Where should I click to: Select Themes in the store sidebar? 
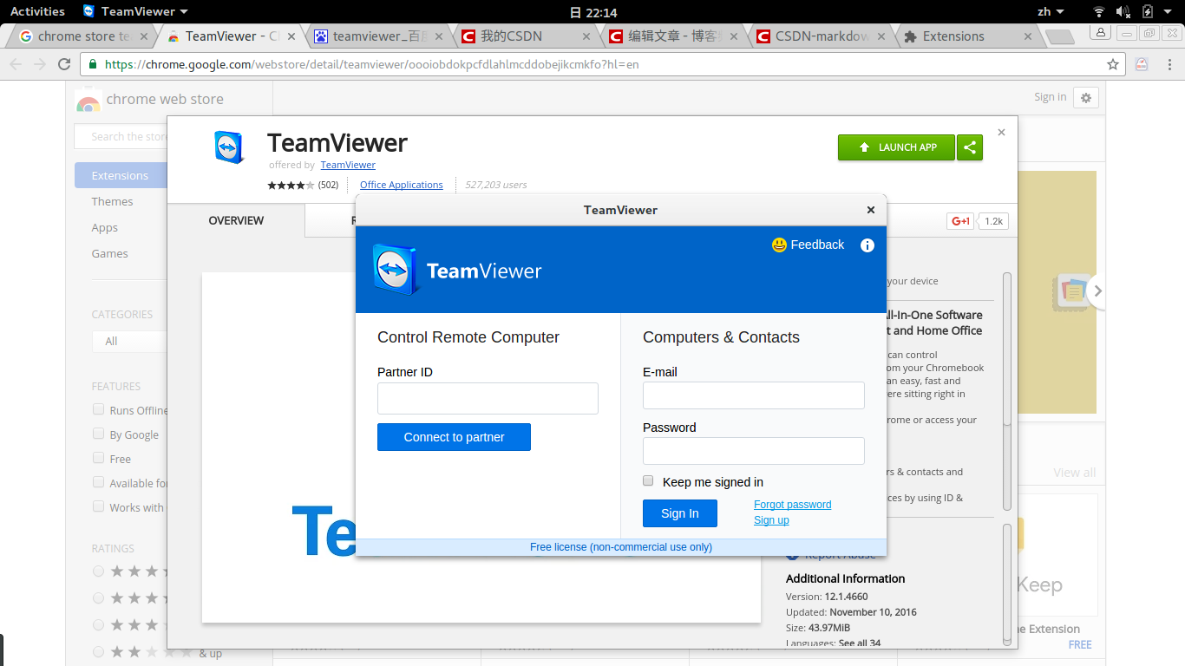coord(113,201)
